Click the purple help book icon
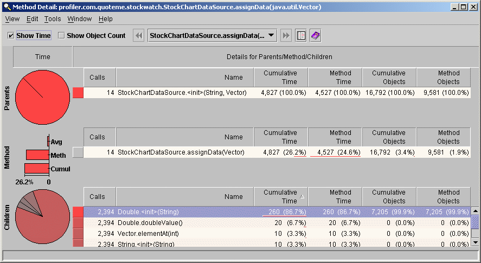 (x=315, y=35)
